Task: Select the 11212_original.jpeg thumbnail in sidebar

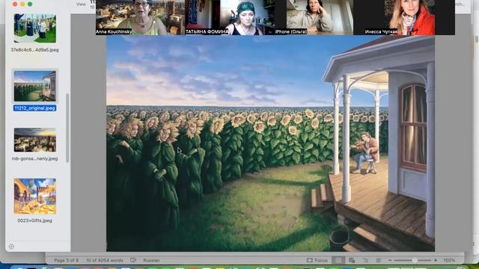Action: [x=35, y=86]
